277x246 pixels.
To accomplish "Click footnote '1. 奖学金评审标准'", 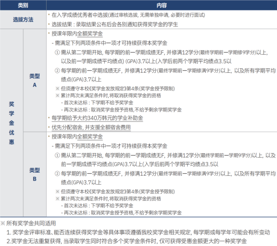I will 138,232.
